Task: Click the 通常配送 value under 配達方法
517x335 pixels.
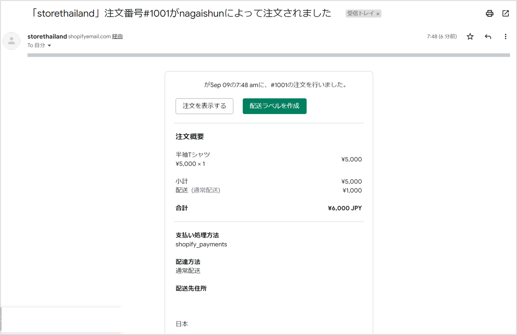Action: tap(188, 271)
